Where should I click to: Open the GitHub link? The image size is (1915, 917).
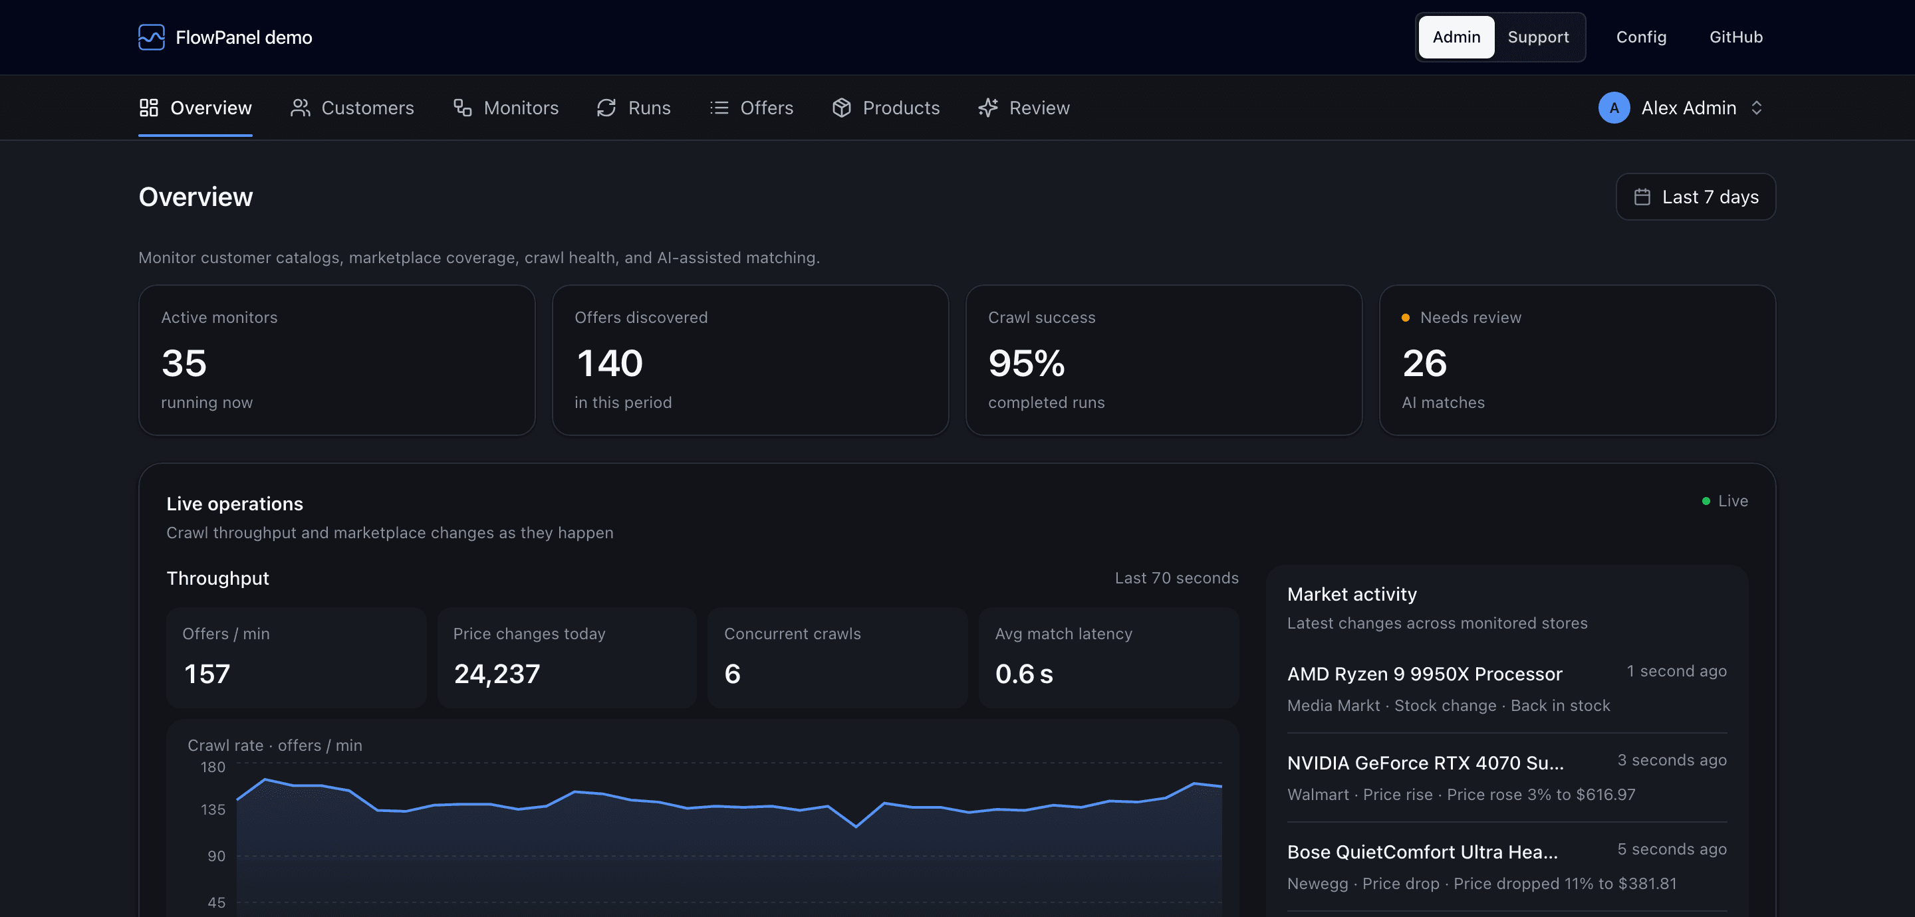click(x=1736, y=37)
